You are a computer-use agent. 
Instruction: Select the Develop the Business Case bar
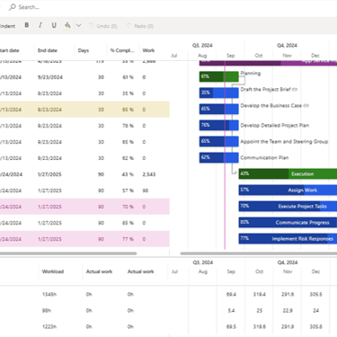(219, 109)
